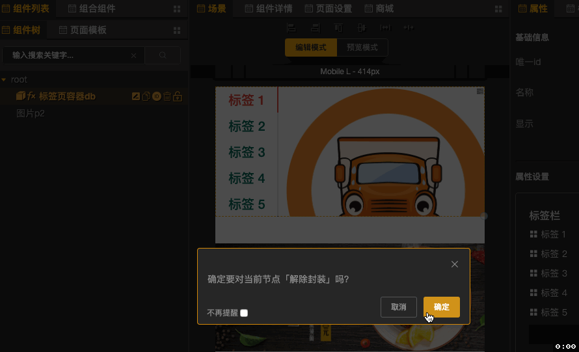
Task: Click the copy icon on 标签页容器db
Action: [x=146, y=96]
